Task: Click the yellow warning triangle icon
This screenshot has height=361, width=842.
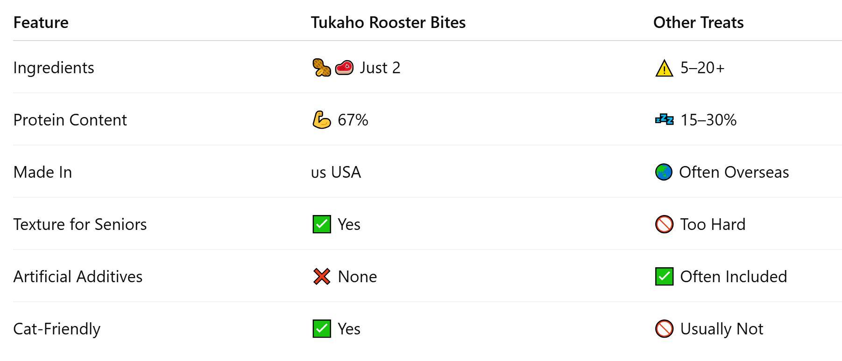Action: [664, 68]
